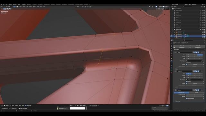Viewport: 206px width, 116px height.
Task: Toggle Use Nodes checkbox
Action: click(x=26, y=105)
